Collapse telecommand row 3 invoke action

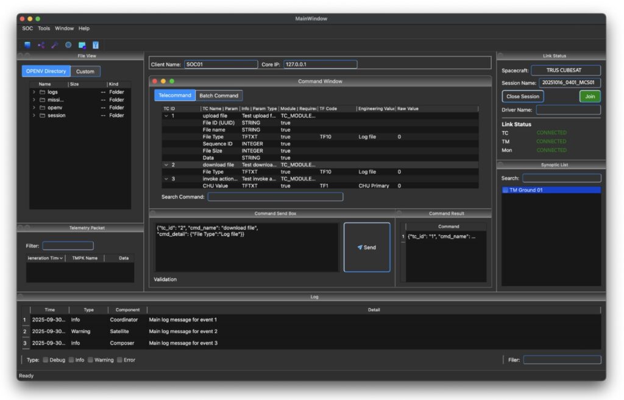tap(166, 179)
